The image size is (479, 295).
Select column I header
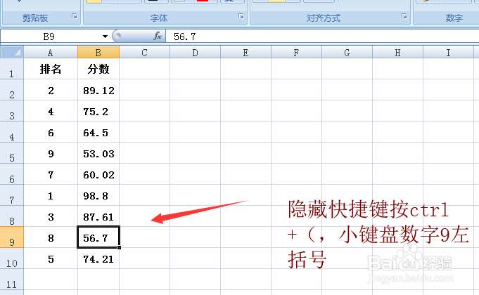pos(448,53)
